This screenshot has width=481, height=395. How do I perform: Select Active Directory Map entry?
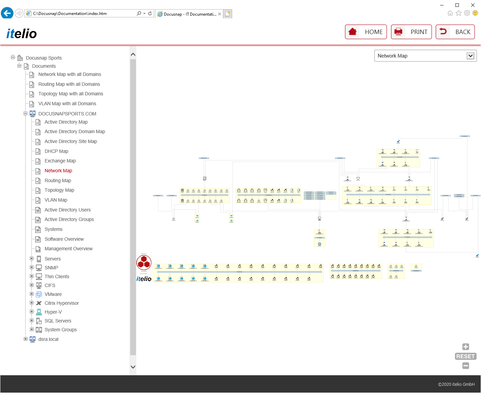(x=66, y=122)
